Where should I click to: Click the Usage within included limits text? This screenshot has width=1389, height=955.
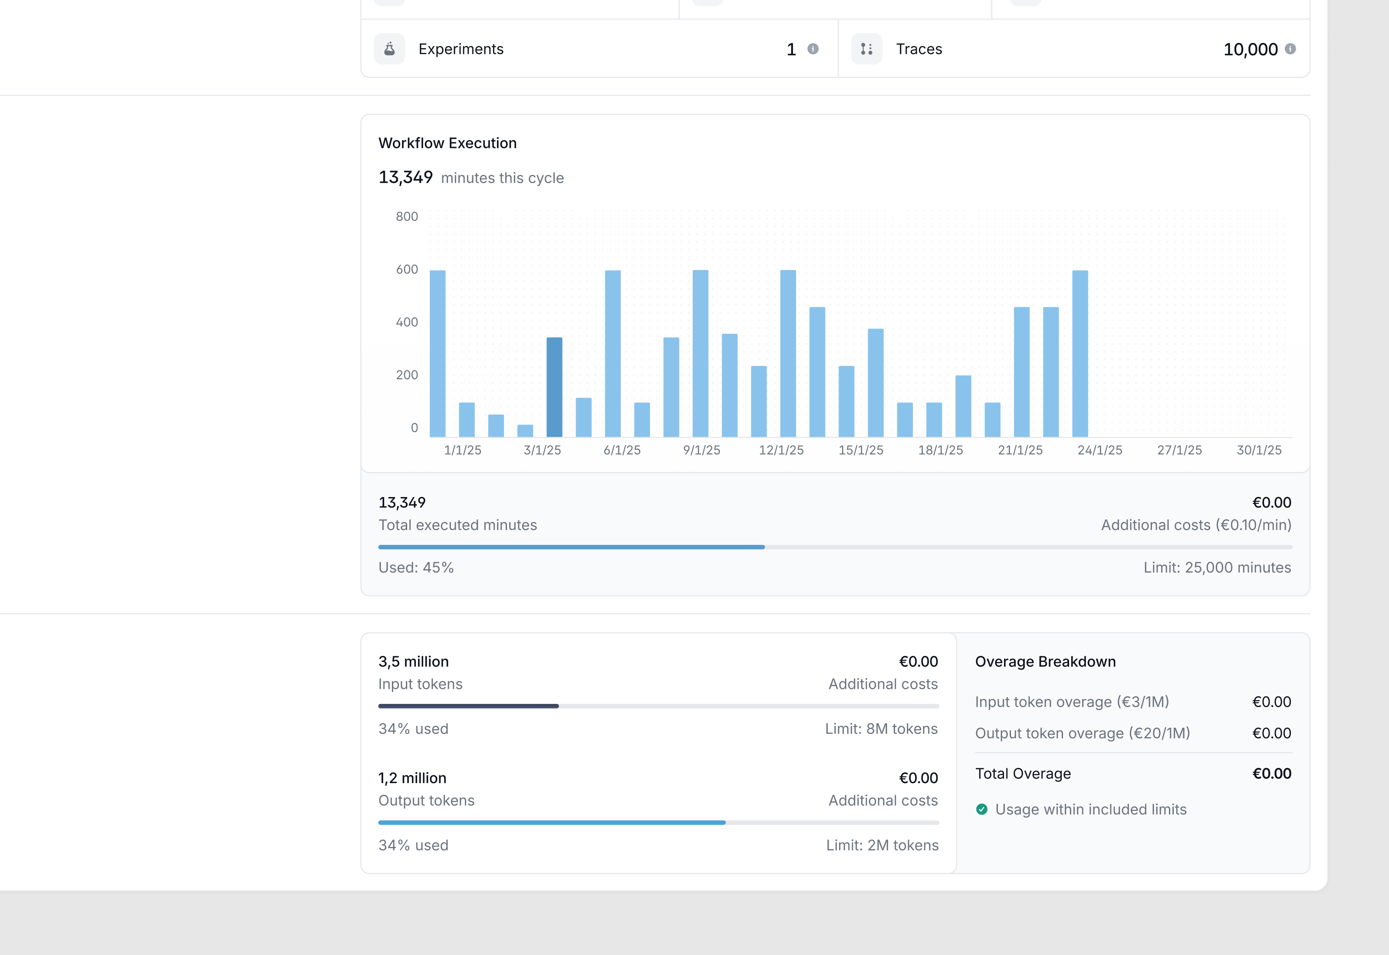pos(1091,809)
